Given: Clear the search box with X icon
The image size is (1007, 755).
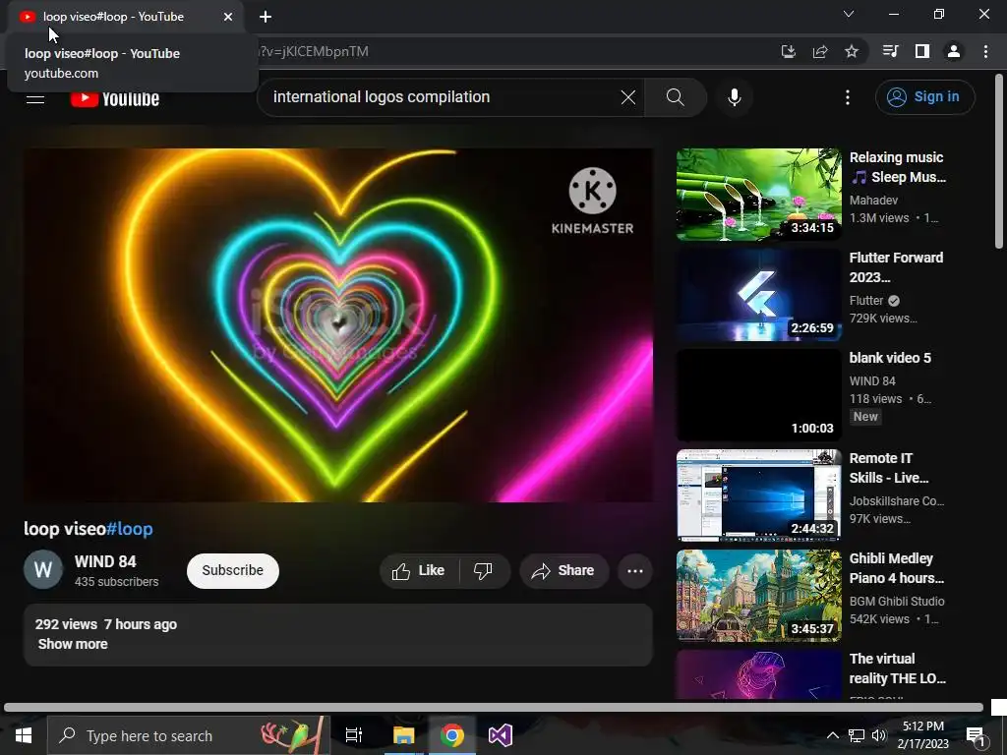Looking at the screenshot, I should (628, 97).
